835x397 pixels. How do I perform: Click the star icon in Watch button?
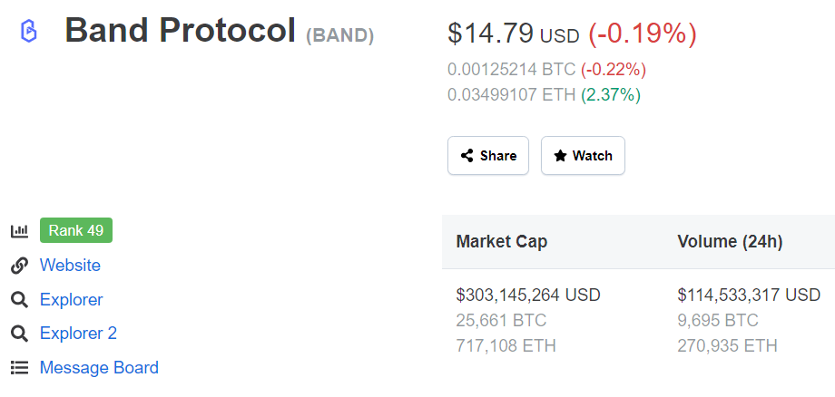[x=560, y=156]
